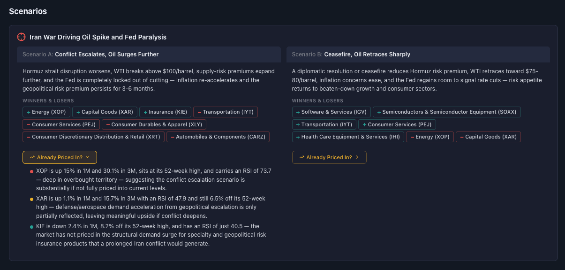This screenshot has width=565, height=270.
Task: Open Scenario B Ceasefire header
Action: [x=418, y=54]
